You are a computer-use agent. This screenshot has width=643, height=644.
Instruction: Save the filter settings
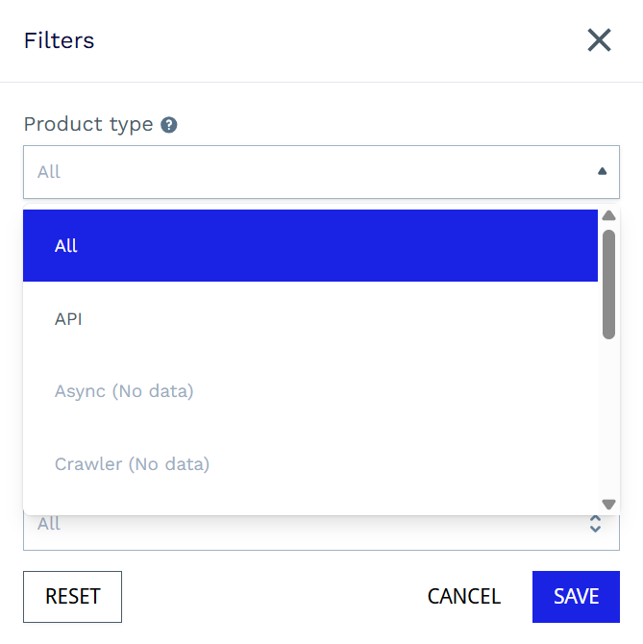point(576,597)
